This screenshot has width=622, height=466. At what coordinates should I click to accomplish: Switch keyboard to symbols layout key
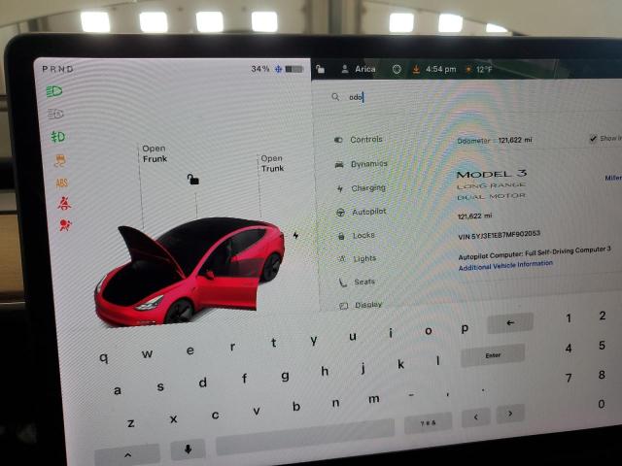tap(428, 423)
